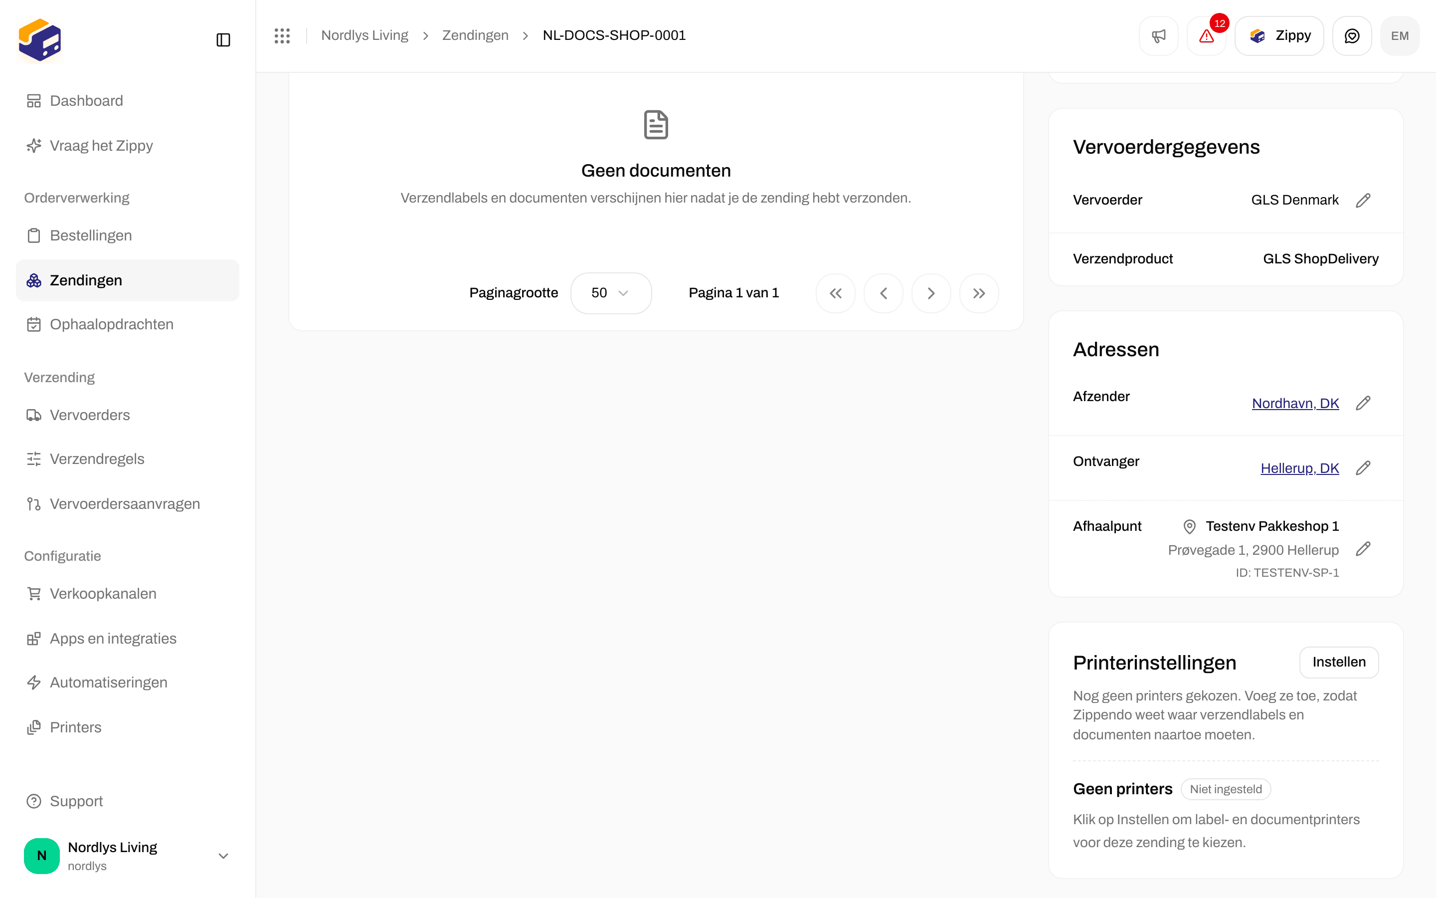The width and height of the screenshot is (1436, 898).
Task: Open Printers in sidebar
Action: pos(128,727)
